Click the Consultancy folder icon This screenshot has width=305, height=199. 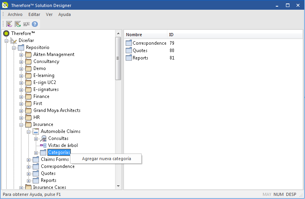coord(28,61)
